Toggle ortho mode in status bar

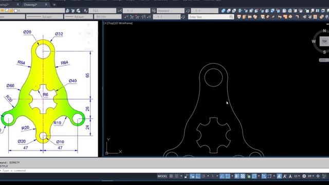coord(197,176)
